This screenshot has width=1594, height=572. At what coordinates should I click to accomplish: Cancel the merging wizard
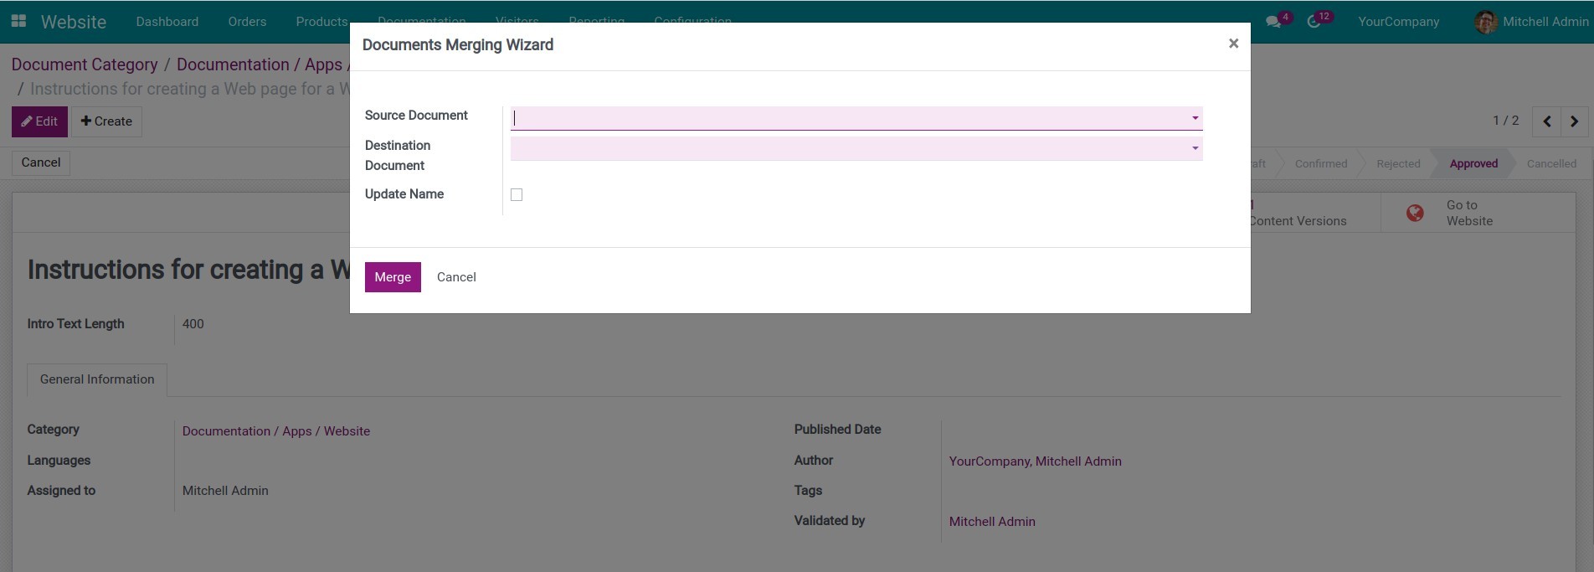click(456, 277)
